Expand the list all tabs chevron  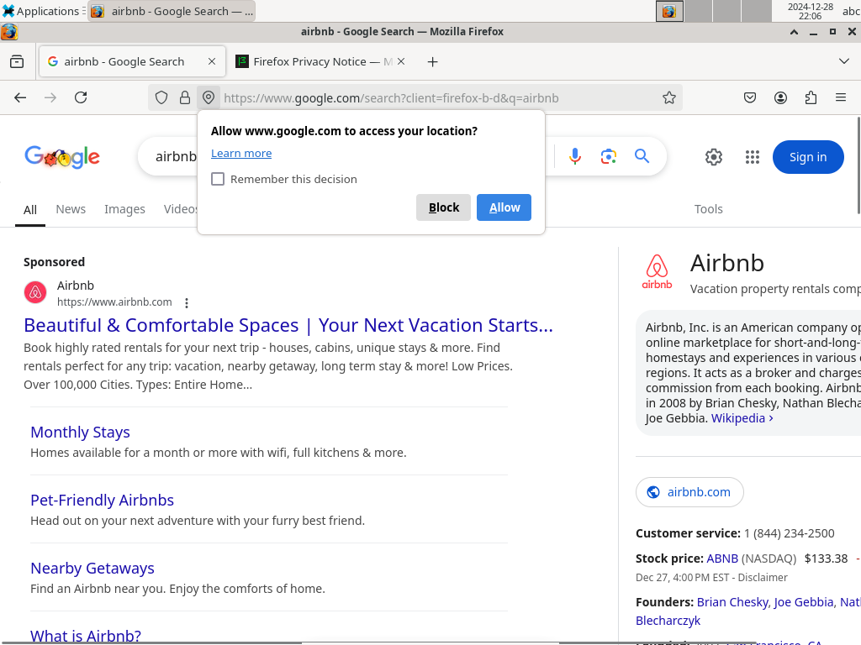[844, 60]
